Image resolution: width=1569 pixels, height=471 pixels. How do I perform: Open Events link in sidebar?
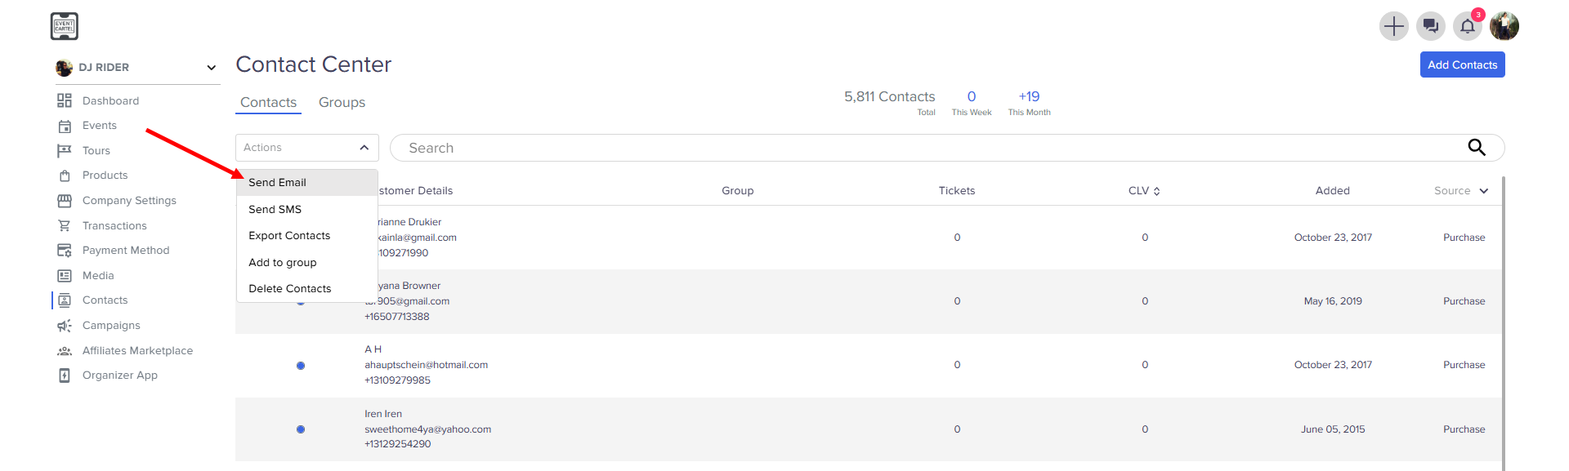pos(100,126)
